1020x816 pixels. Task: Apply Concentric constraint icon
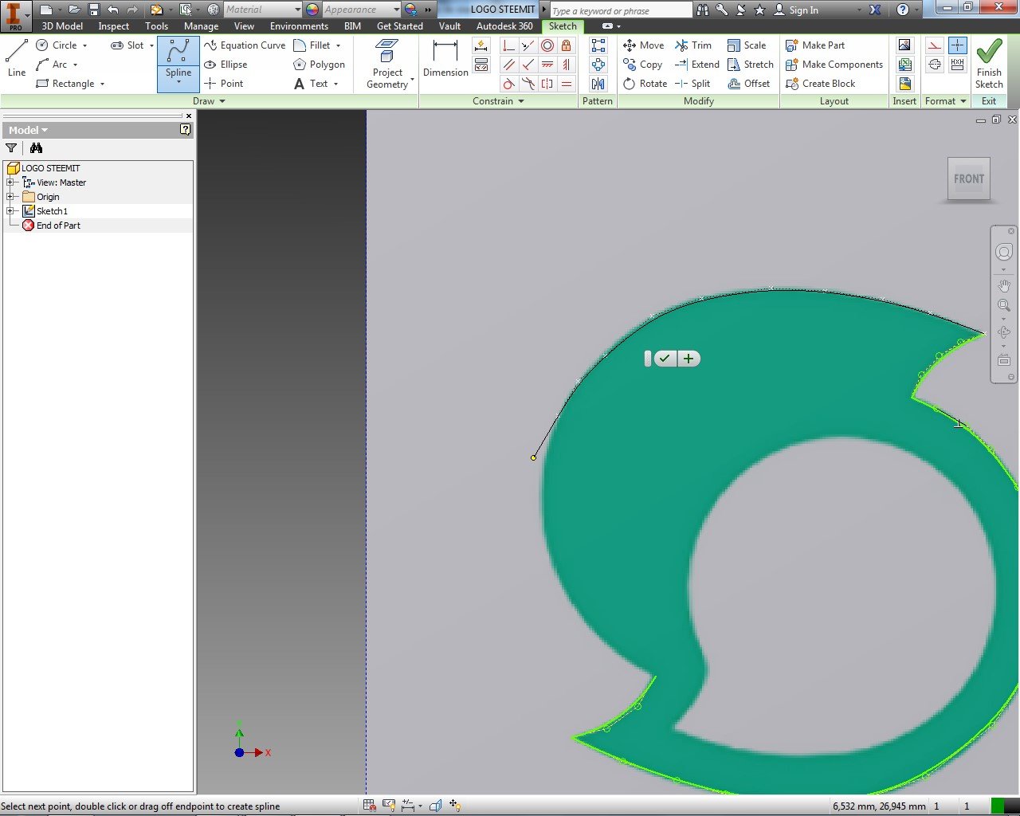pyautogui.click(x=547, y=45)
